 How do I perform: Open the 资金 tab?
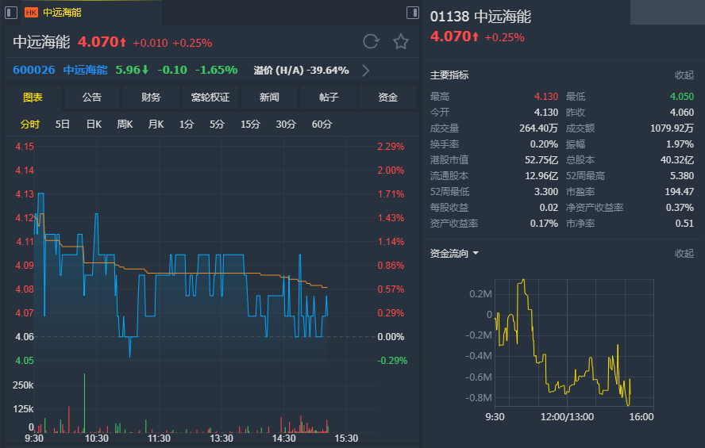387,98
